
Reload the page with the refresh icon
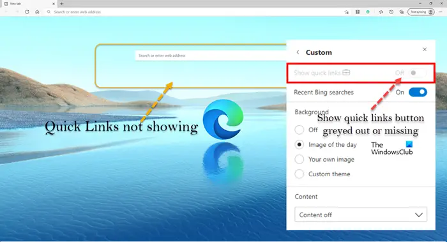(27, 12)
